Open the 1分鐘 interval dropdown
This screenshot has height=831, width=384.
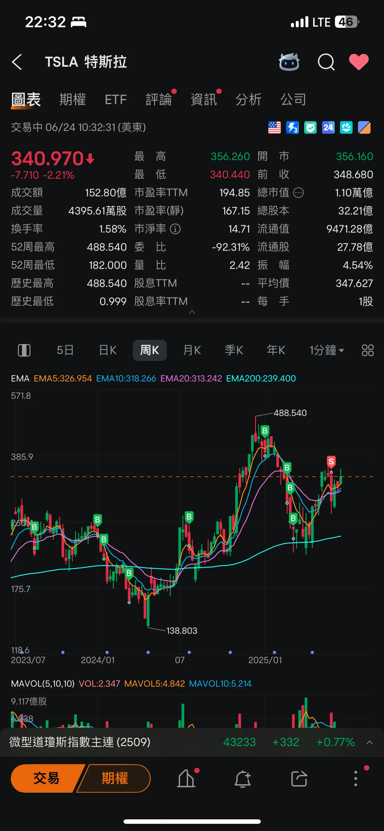coord(327,350)
